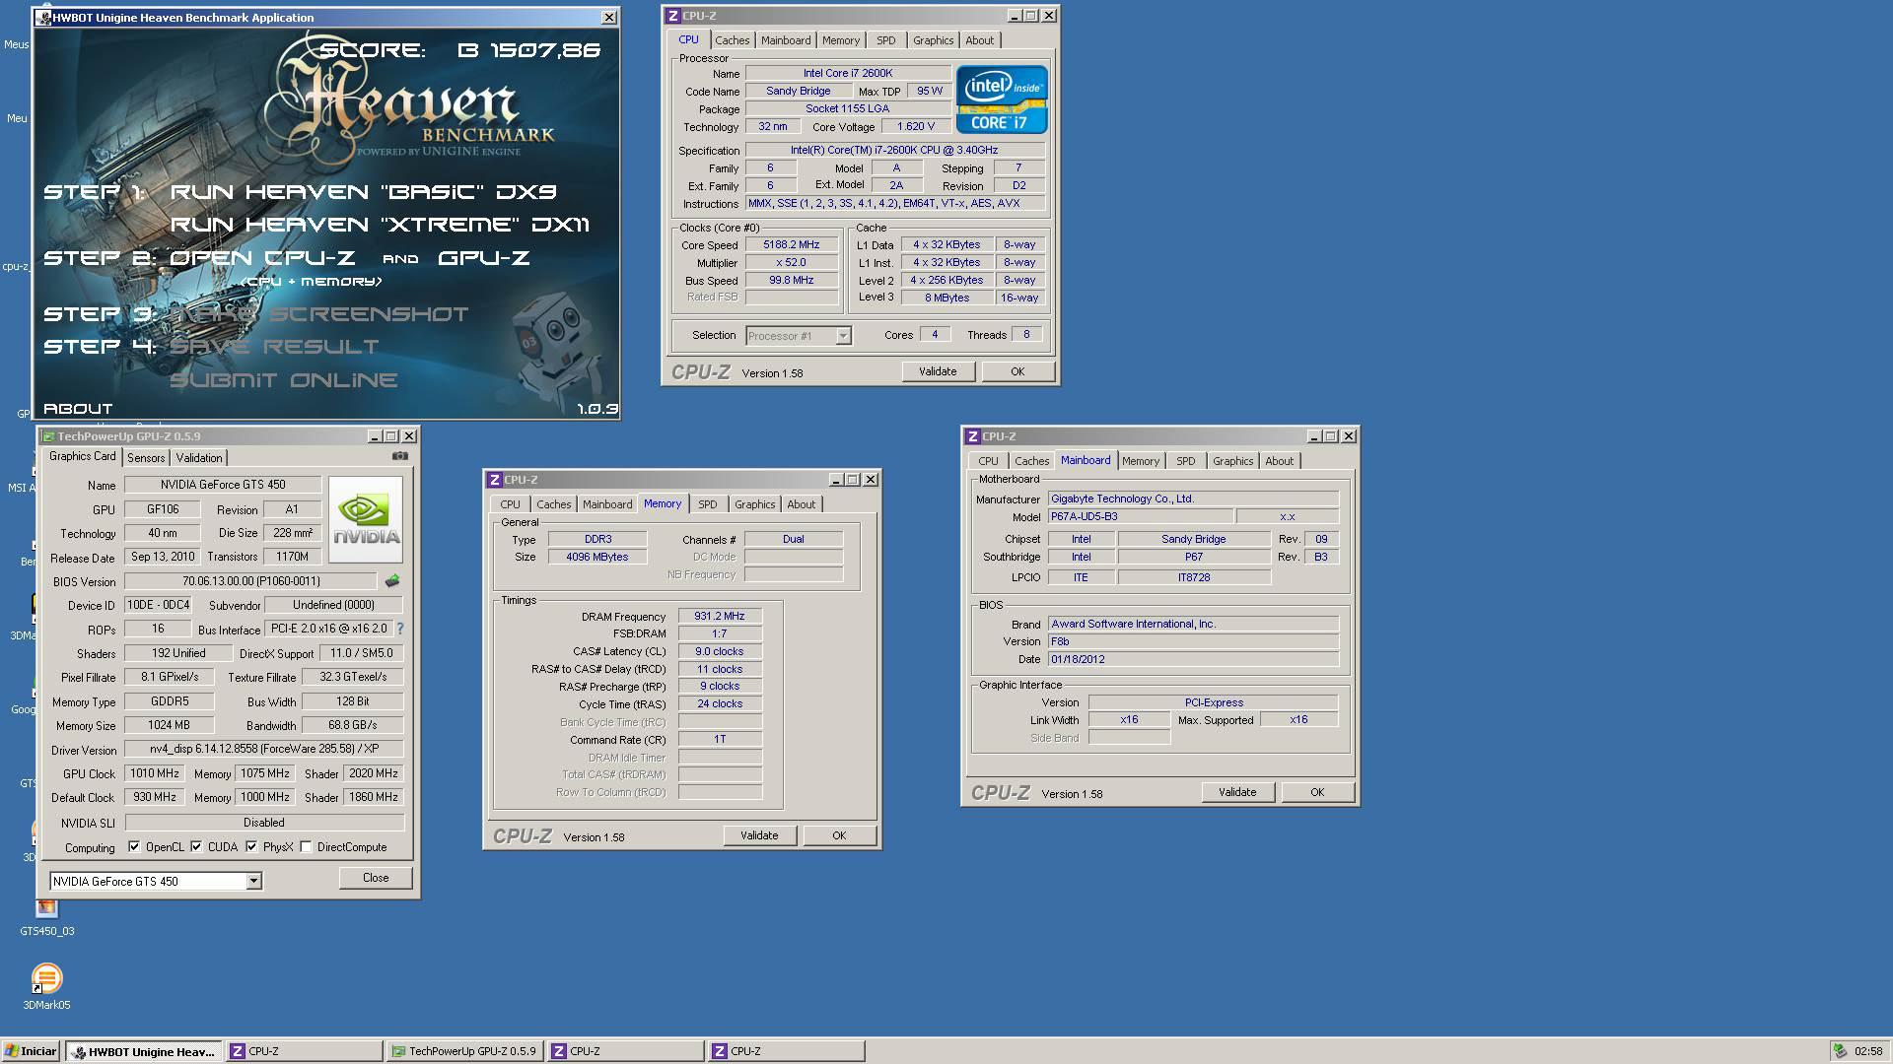Open the Iniciar start button
The width and height of the screenshot is (1893, 1064).
tap(32, 1051)
